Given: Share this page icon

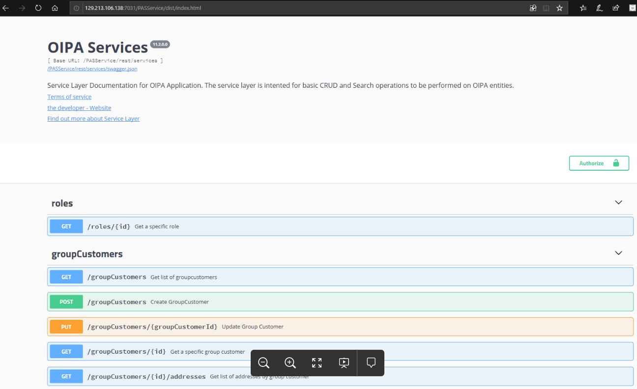Looking at the screenshot, I should 616,8.
